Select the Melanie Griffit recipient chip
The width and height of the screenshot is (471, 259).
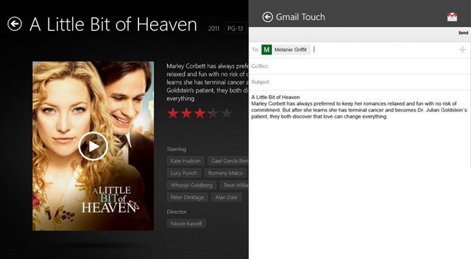tap(290, 50)
